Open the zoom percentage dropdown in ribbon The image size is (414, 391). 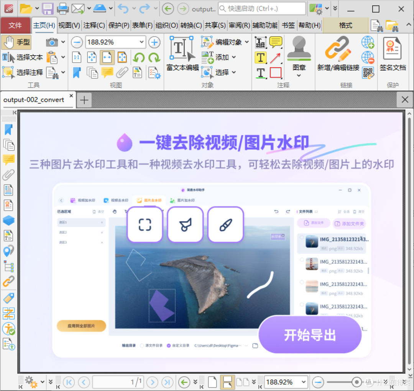[x=141, y=42]
